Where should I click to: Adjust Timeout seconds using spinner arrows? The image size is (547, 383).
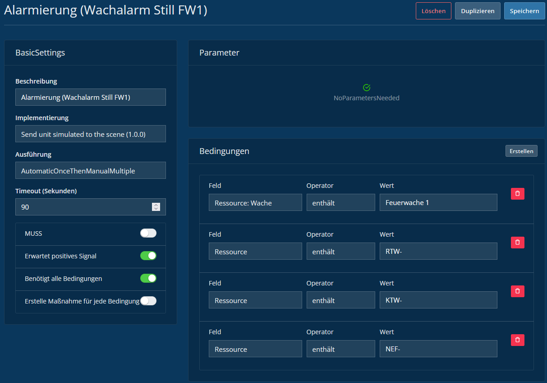coord(156,207)
